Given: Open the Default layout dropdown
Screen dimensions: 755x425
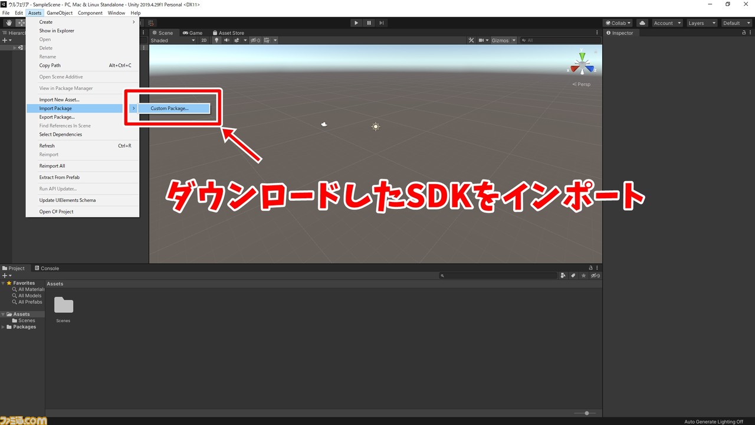Looking at the screenshot, I should click(x=736, y=23).
